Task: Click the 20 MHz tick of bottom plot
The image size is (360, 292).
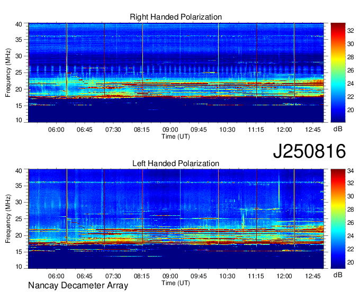Action: click(x=19, y=235)
